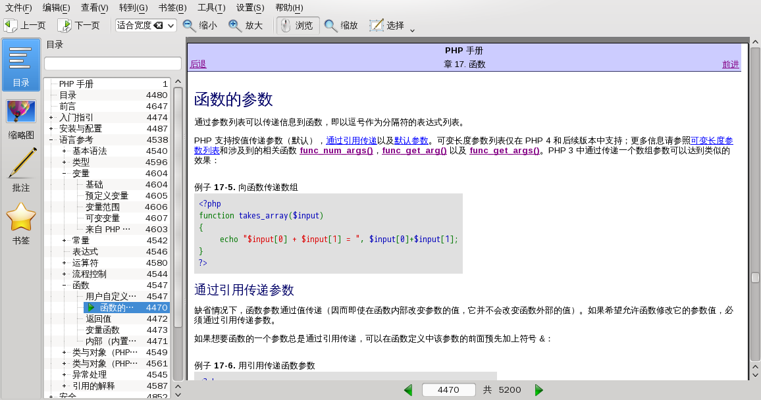Image resolution: width=761 pixels, height=400 pixels.
Task: Collapse the 函数 tree node
Action: [64, 285]
